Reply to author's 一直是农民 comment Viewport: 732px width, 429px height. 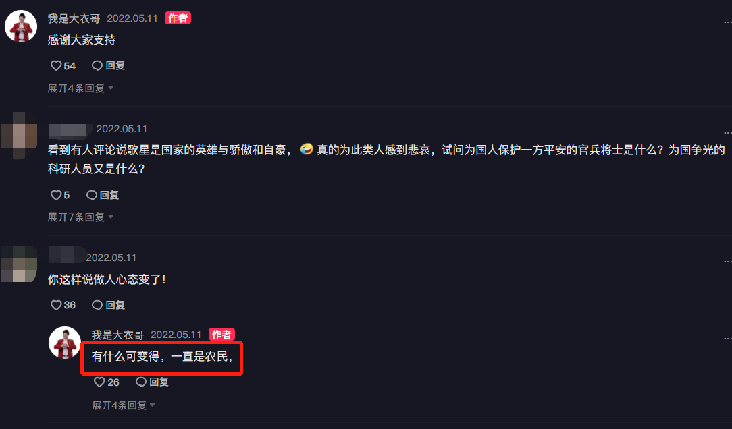click(152, 382)
